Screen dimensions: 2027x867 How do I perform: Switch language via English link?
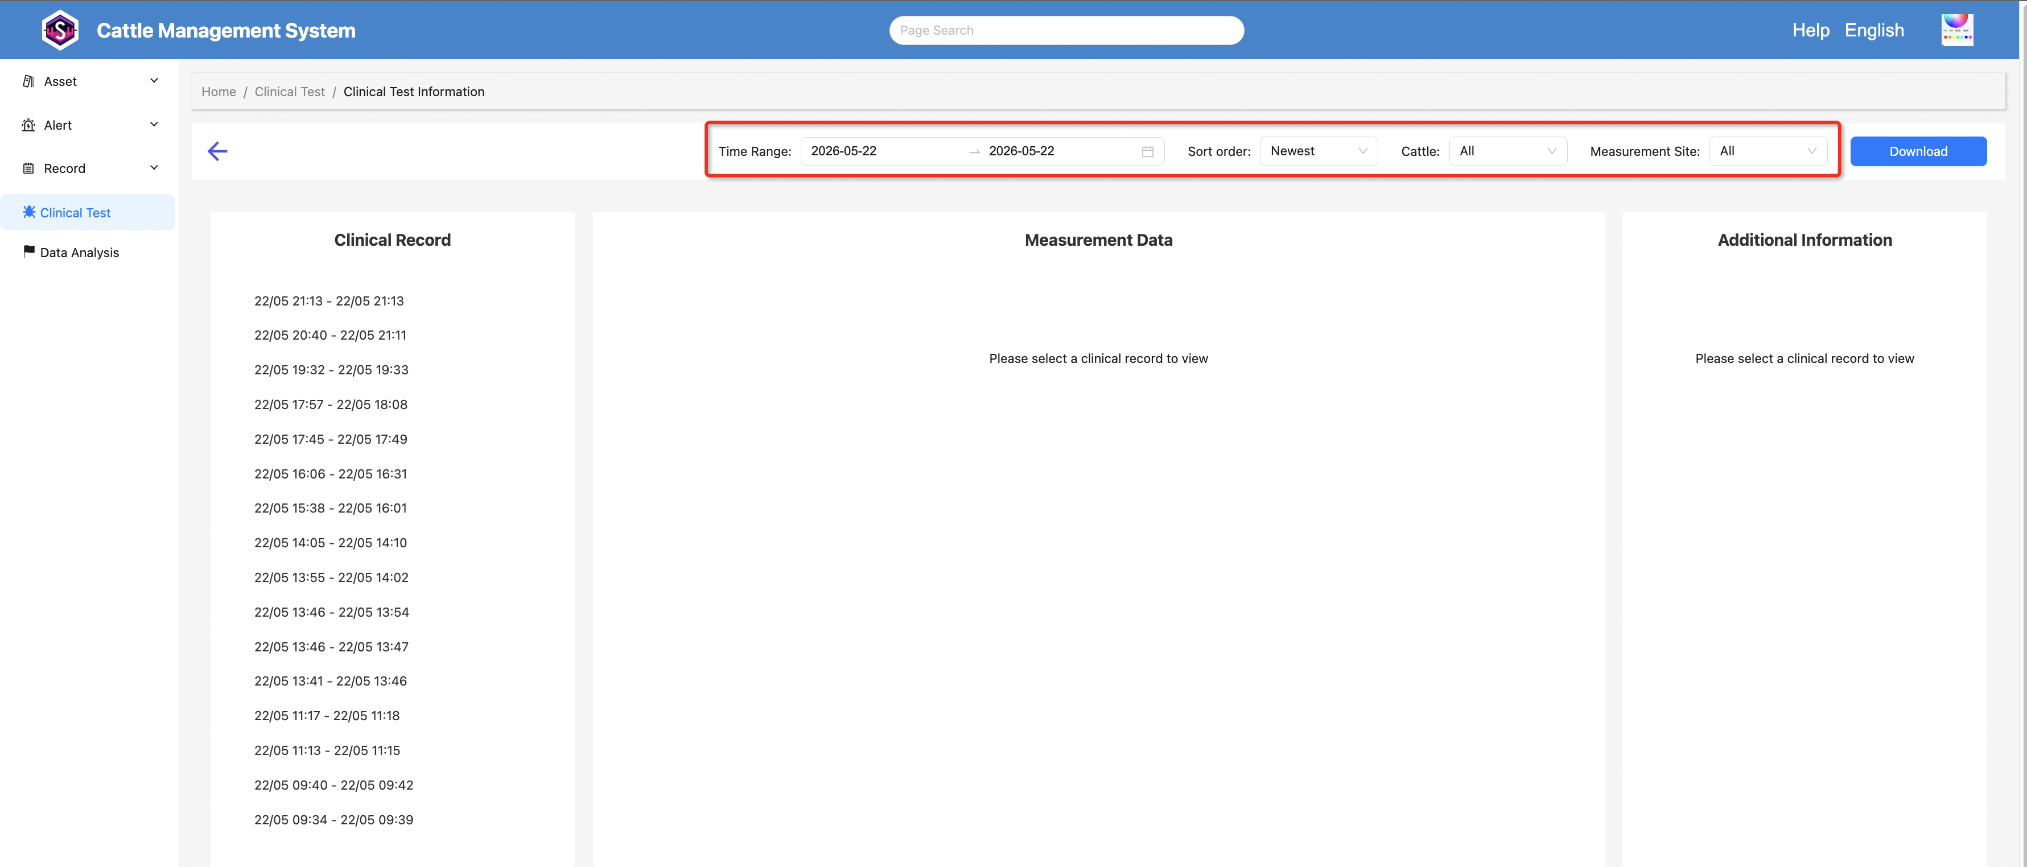(x=1873, y=30)
